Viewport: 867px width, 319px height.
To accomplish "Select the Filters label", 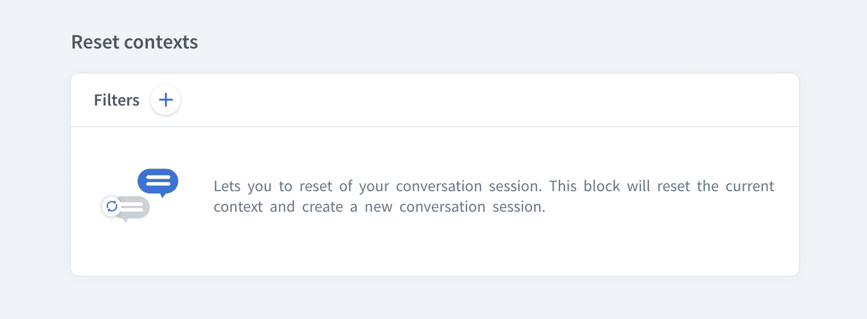I will point(116,100).
